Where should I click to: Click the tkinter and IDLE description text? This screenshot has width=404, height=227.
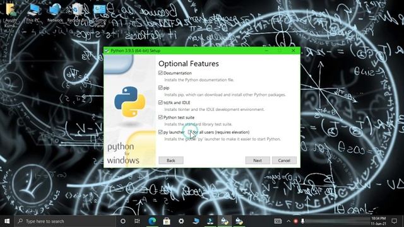(215, 109)
